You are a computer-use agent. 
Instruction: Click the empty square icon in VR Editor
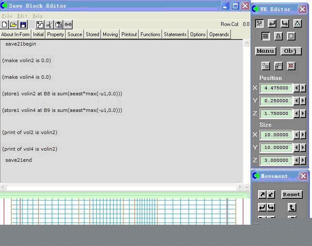291,36
